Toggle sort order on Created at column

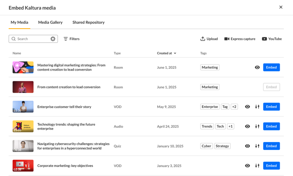click(x=167, y=53)
